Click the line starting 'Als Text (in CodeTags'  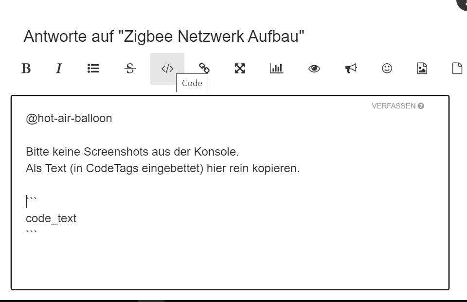pyautogui.click(x=162, y=169)
